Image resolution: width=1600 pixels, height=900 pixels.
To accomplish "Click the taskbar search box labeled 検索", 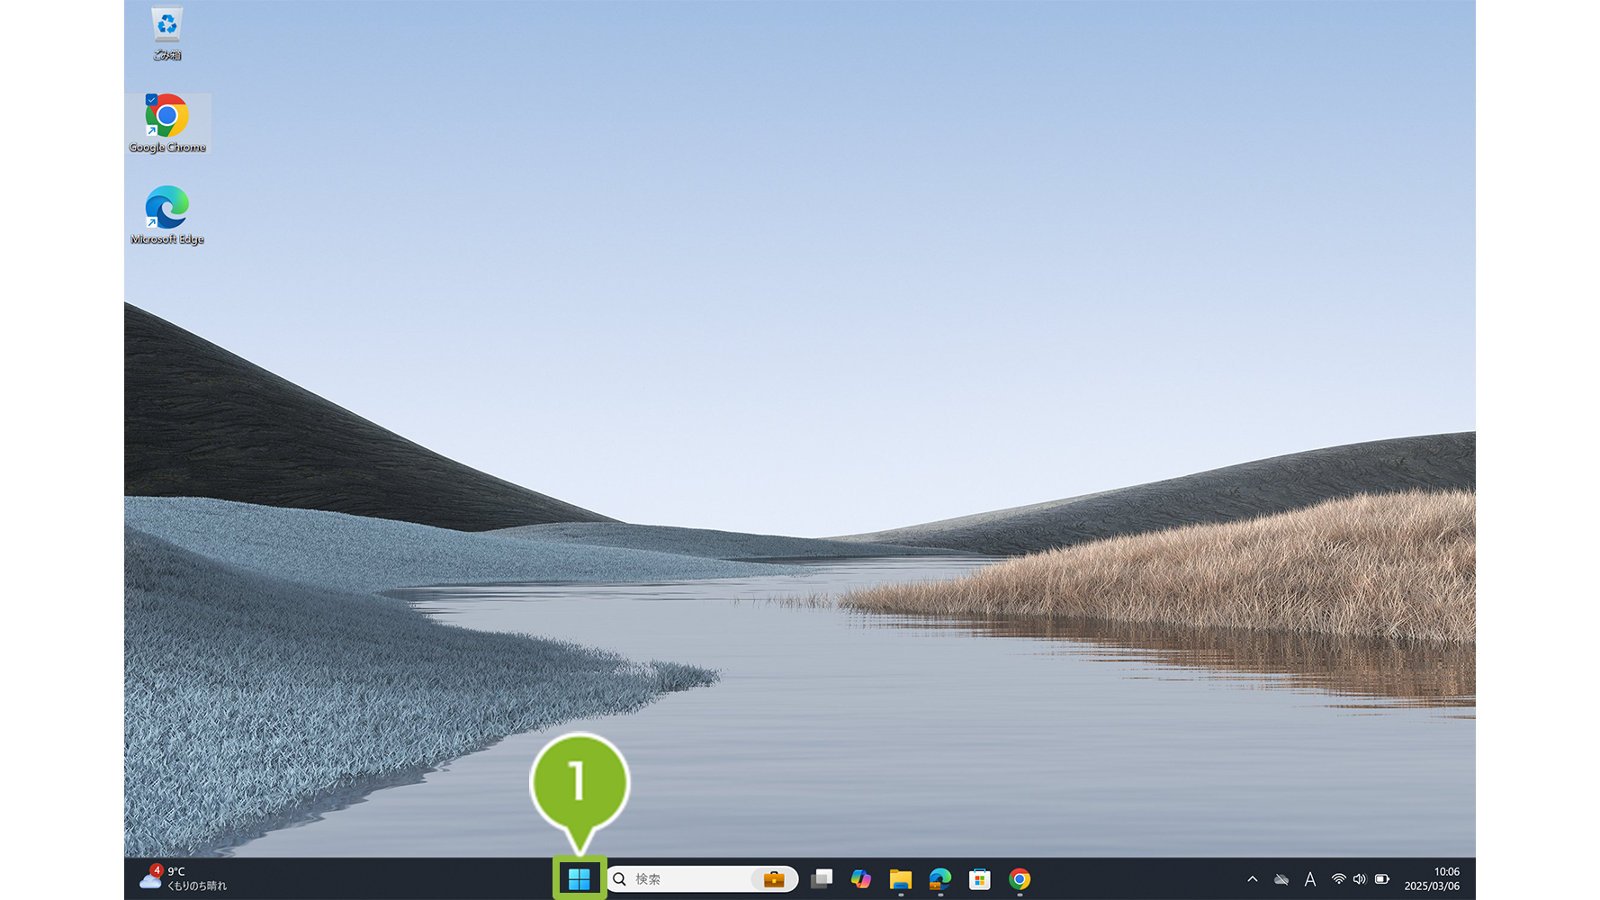I will point(703,878).
